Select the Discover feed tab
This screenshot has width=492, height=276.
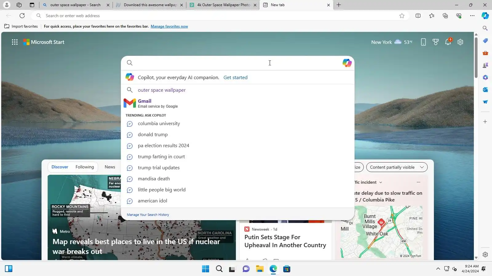[x=60, y=167]
